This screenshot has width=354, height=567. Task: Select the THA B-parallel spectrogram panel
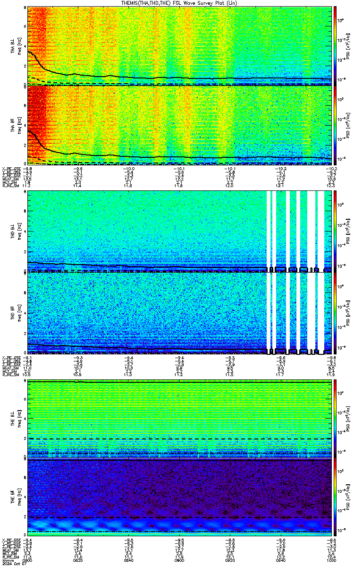[179, 125]
